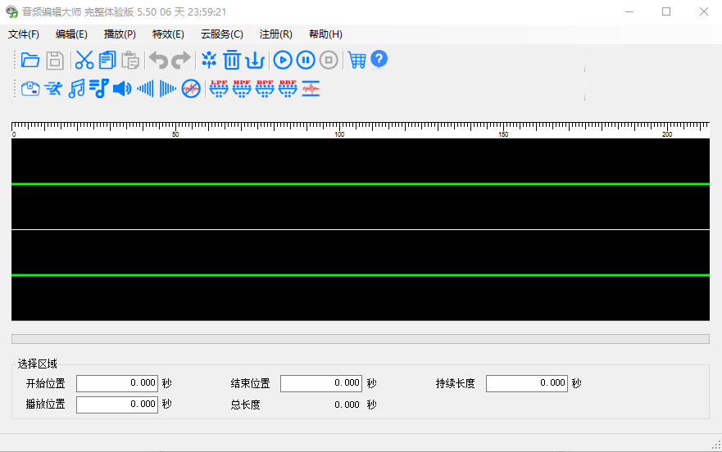Open the 播放(P) menu
This screenshot has height=452, width=722.
(120, 34)
